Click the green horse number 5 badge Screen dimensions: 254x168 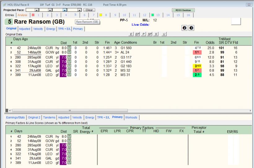9,22
